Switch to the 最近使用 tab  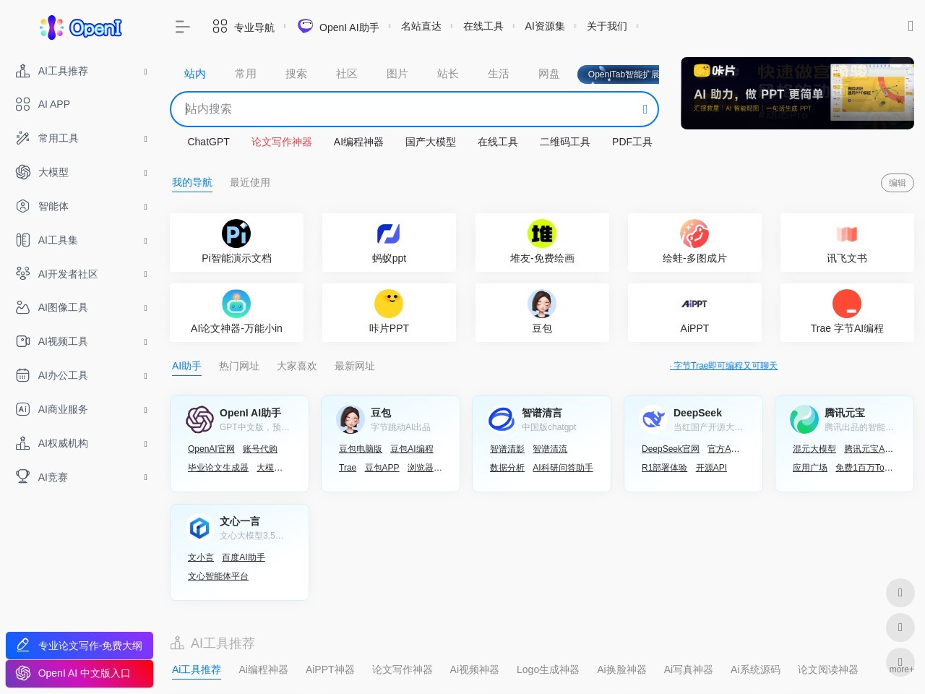coord(249,182)
